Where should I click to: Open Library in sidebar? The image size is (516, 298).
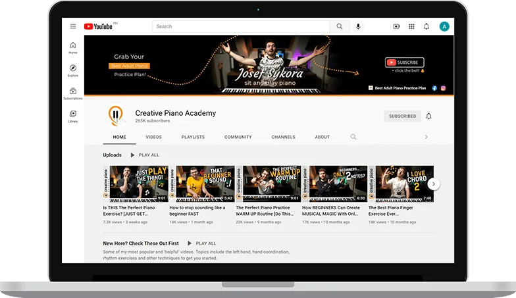[73, 116]
